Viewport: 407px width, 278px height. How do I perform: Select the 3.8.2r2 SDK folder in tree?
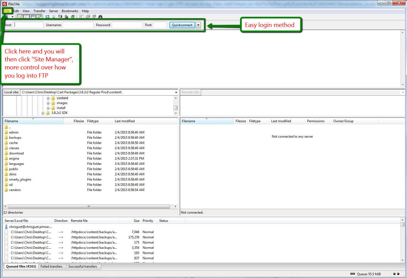[x=59, y=113]
